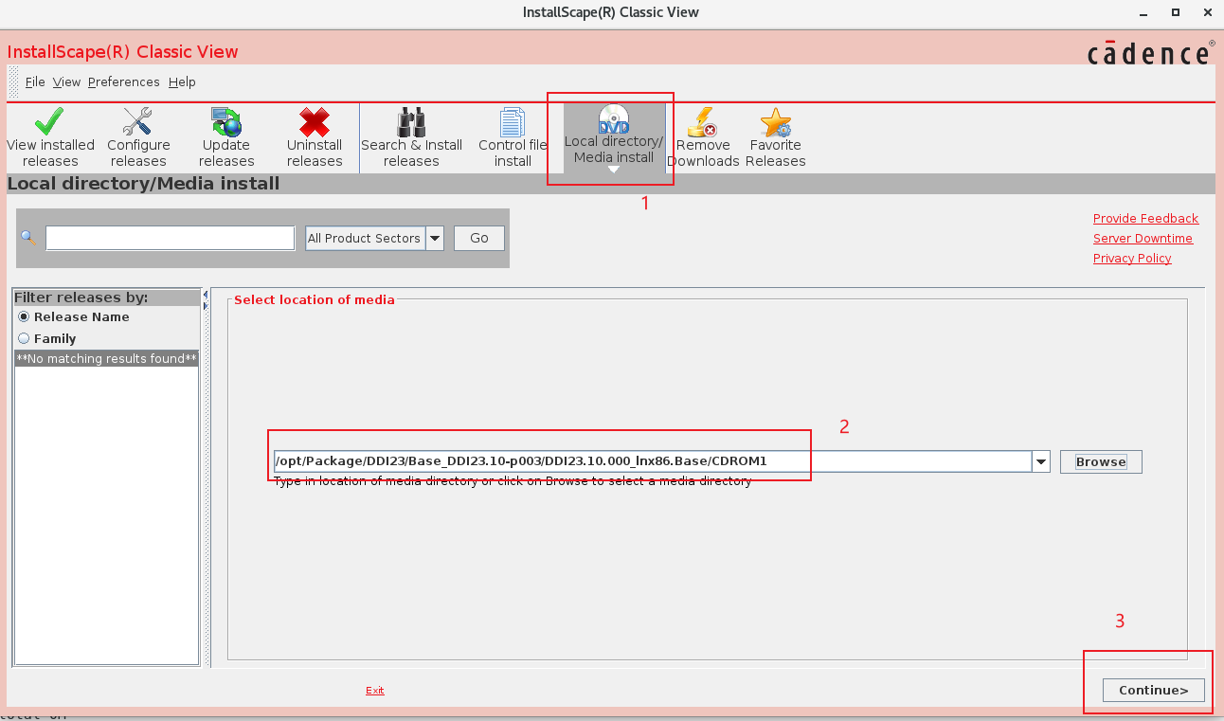Screen dimensions: 1224x721
Task: Click the Remove Downloads icon
Action: [x=703, y=122]
